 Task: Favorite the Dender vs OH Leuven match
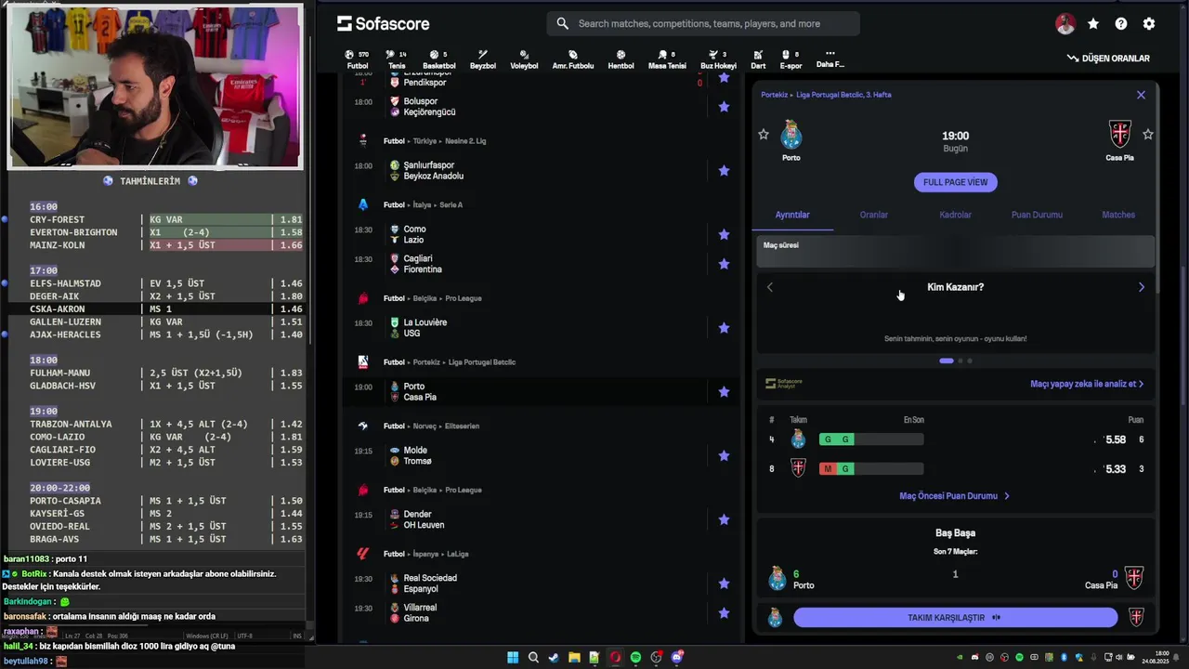tap(724, 519)
